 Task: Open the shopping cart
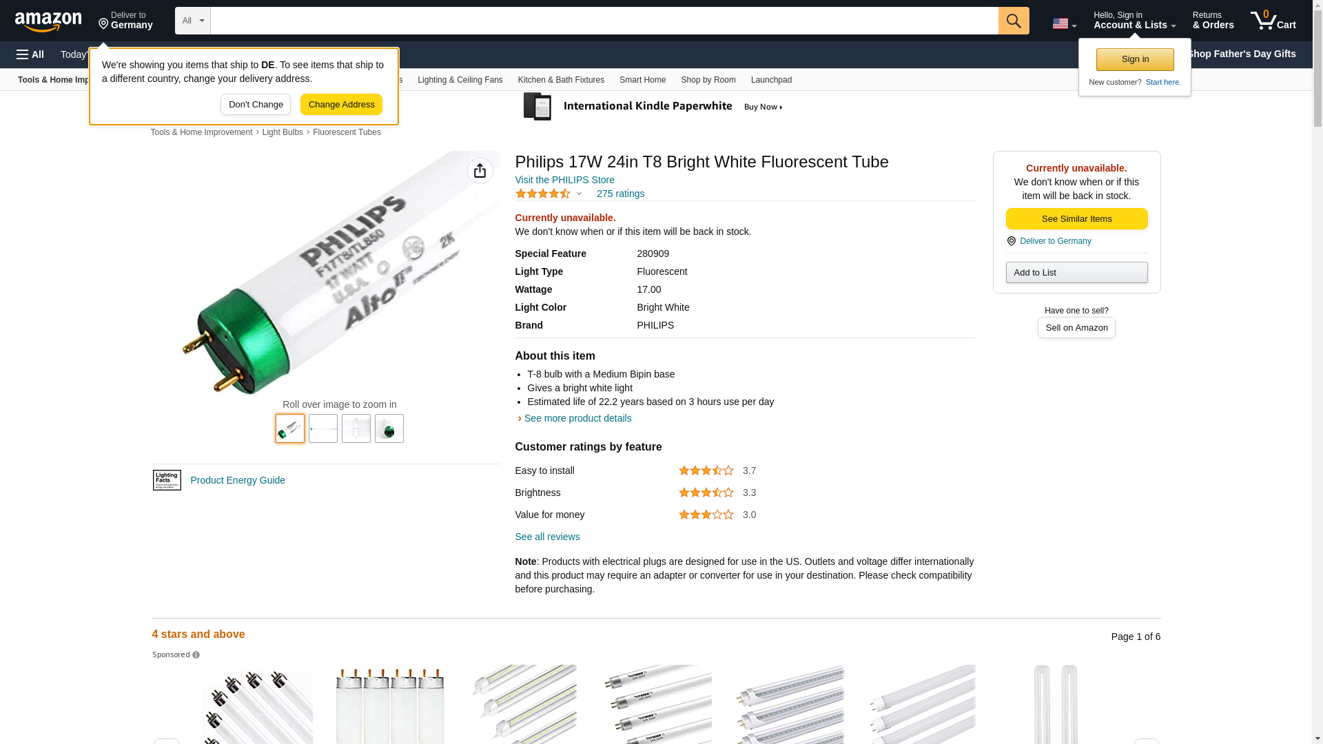click(x=1273, y=21)
